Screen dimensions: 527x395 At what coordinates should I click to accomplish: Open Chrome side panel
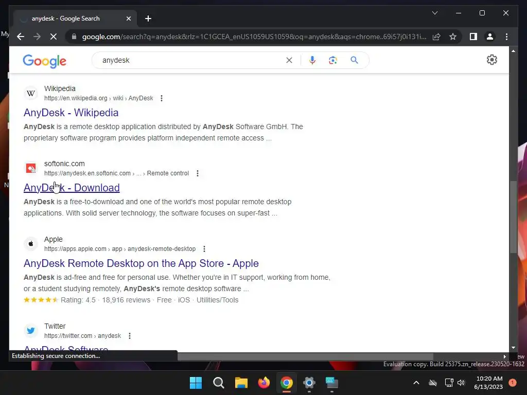tap(473, 37)
